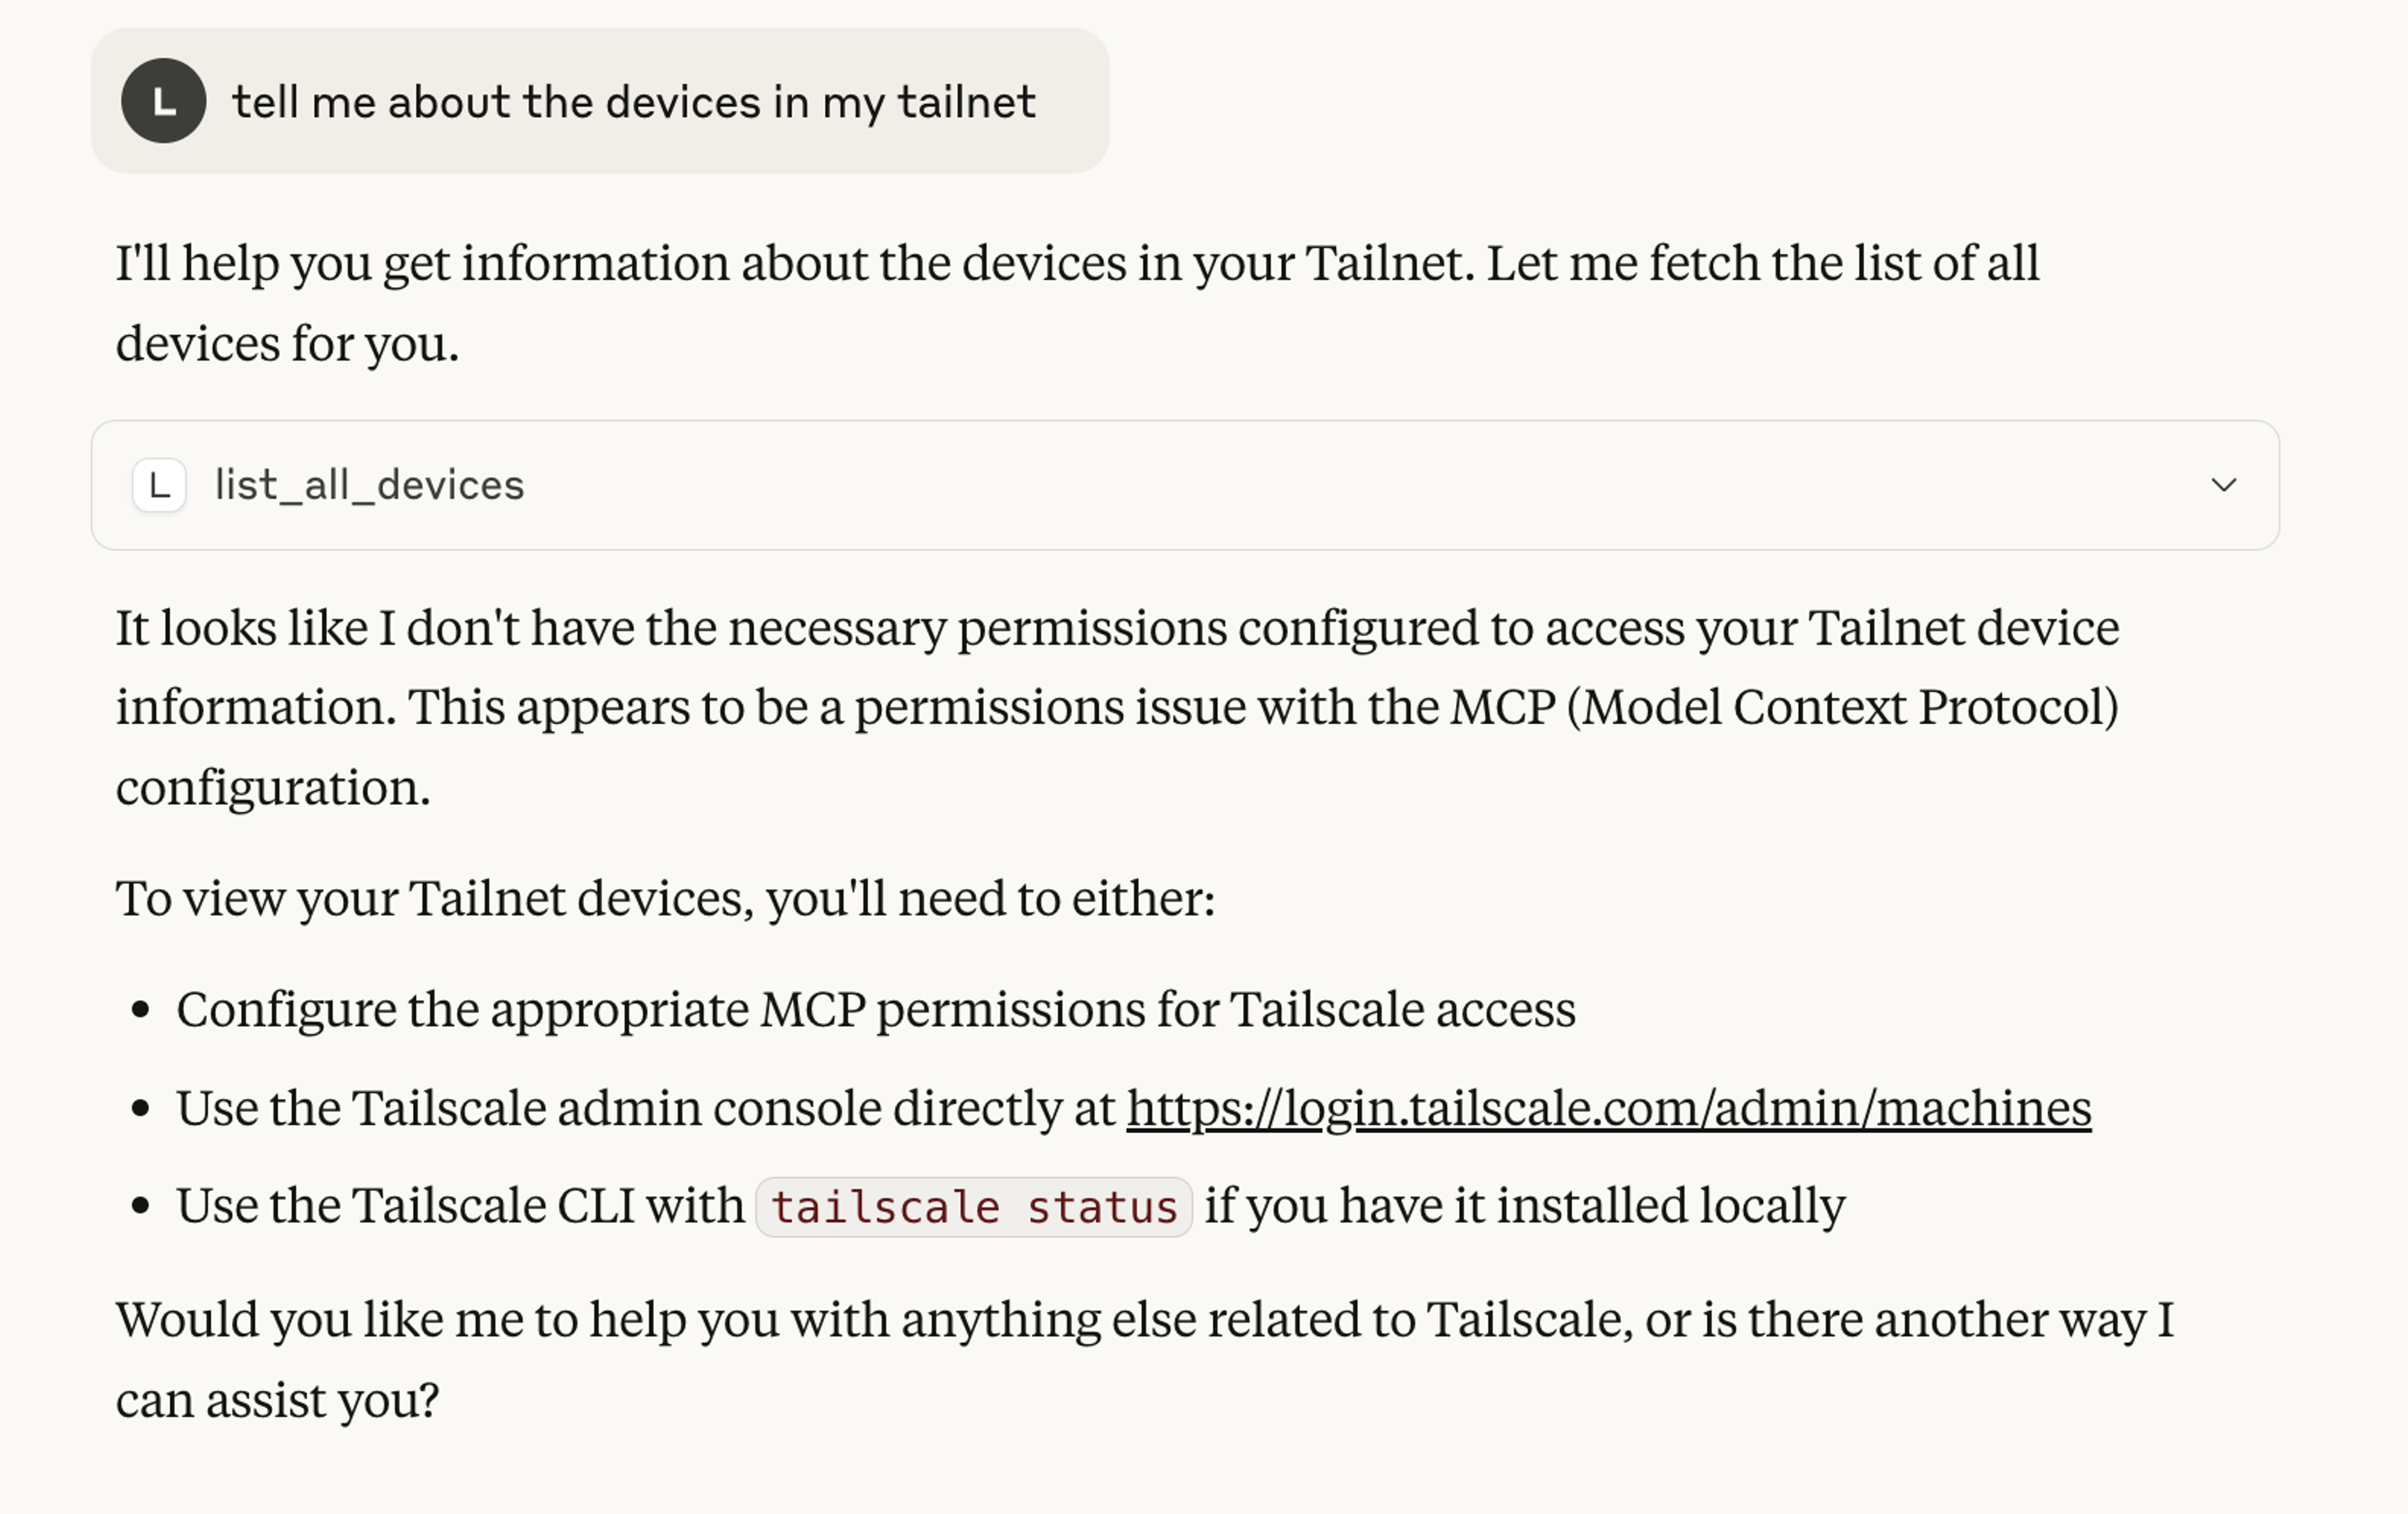Collapse the list_all_devices card via its chevron
2408x1514 pixels.
2225,485
